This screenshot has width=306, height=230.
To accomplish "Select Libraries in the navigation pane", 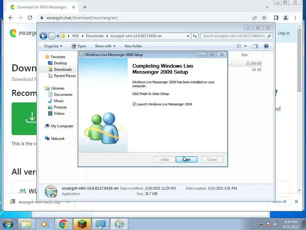I will pyautogui.click(x=58, y=88).
